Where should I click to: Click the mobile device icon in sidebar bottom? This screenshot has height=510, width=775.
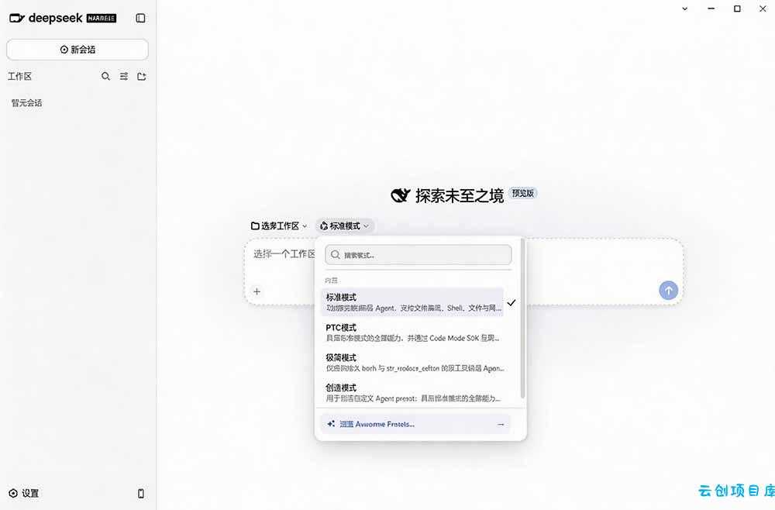coord(141,493)
